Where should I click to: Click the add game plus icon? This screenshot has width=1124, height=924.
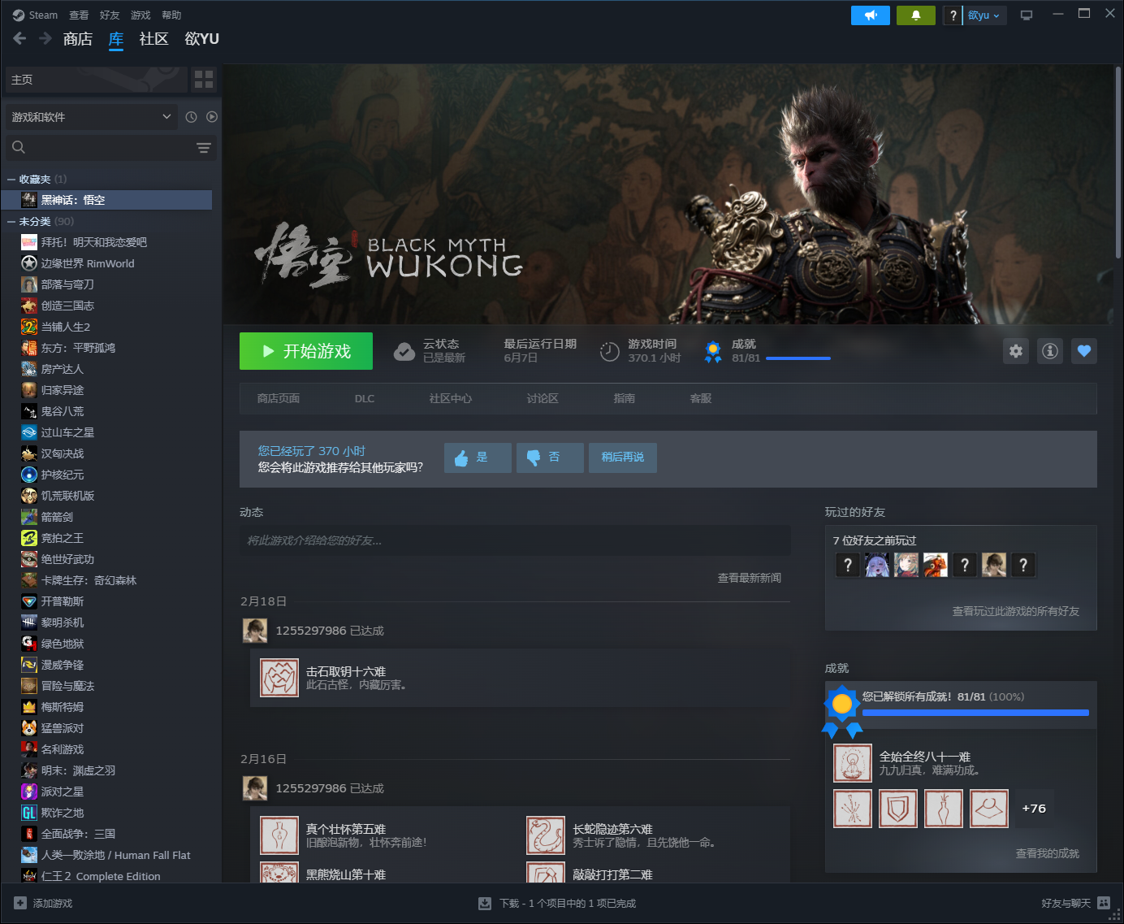coord(20,903)
